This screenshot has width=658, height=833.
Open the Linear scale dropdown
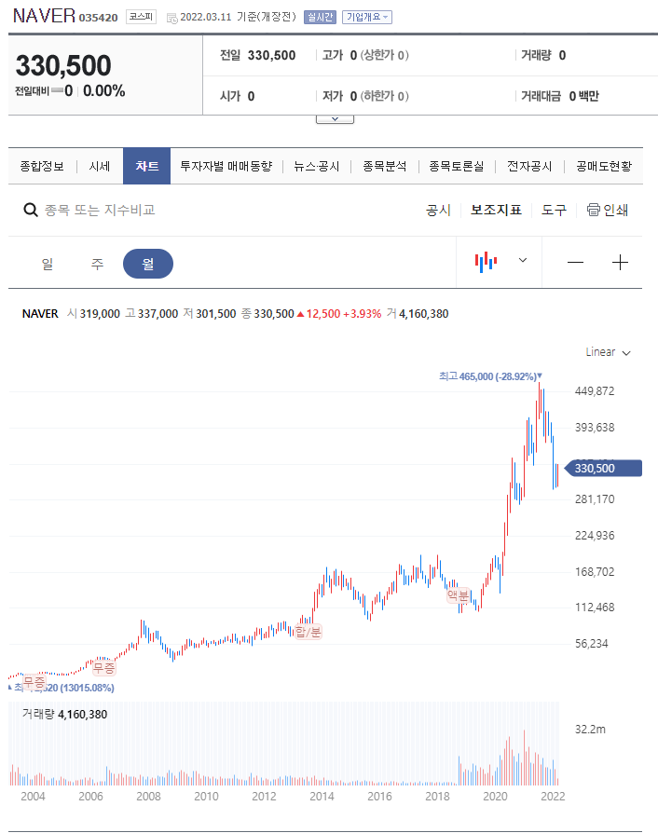pyautogui.click(x=608, y=352)
